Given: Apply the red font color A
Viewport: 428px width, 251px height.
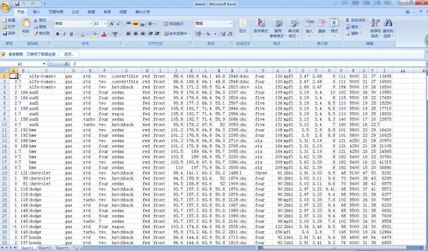Looking at the screenshot, I should pyautogui.click(x=104, y=34).
